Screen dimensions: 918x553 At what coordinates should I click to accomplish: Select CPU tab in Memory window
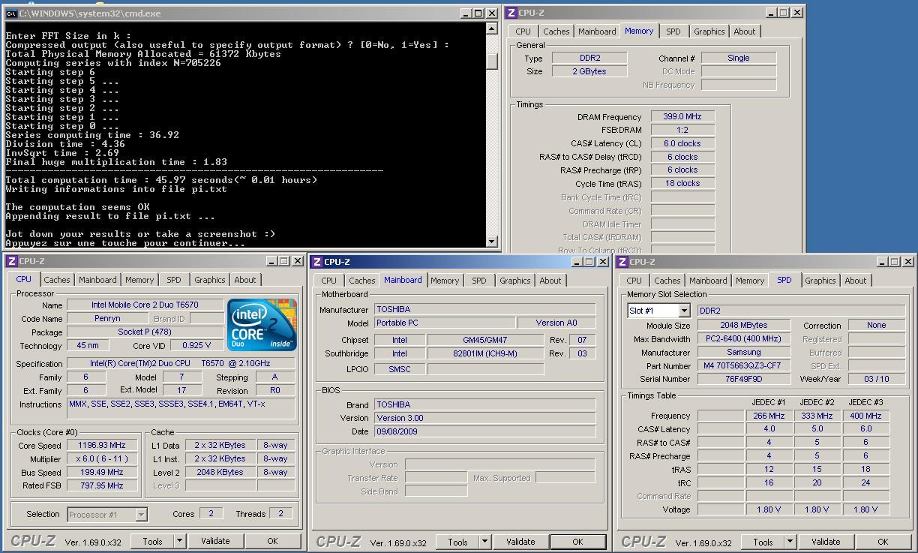click(x=523, y=32)
